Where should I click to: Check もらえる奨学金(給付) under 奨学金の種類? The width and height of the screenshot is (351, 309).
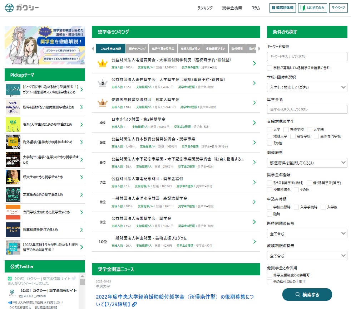[269, 183]
